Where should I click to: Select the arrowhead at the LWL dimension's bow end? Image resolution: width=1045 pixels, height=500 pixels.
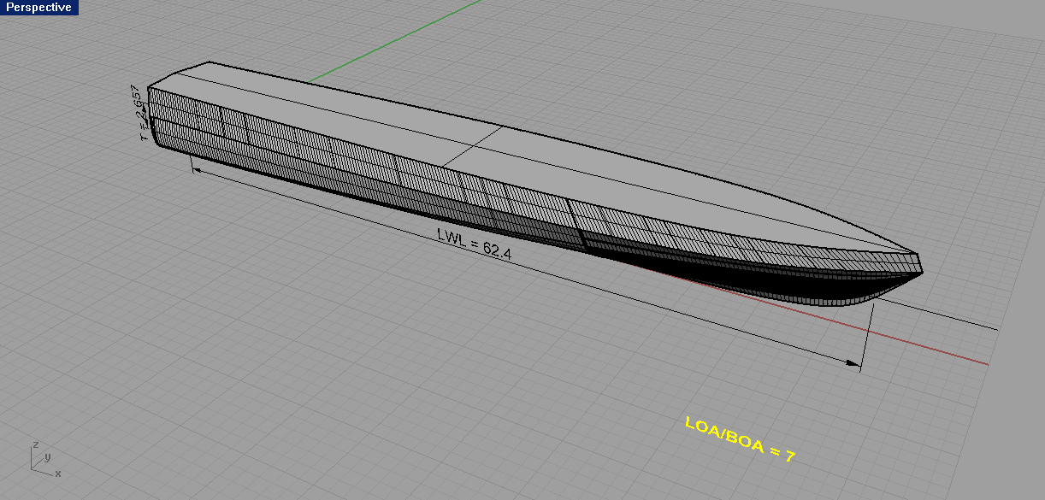(x=852, y=363)
